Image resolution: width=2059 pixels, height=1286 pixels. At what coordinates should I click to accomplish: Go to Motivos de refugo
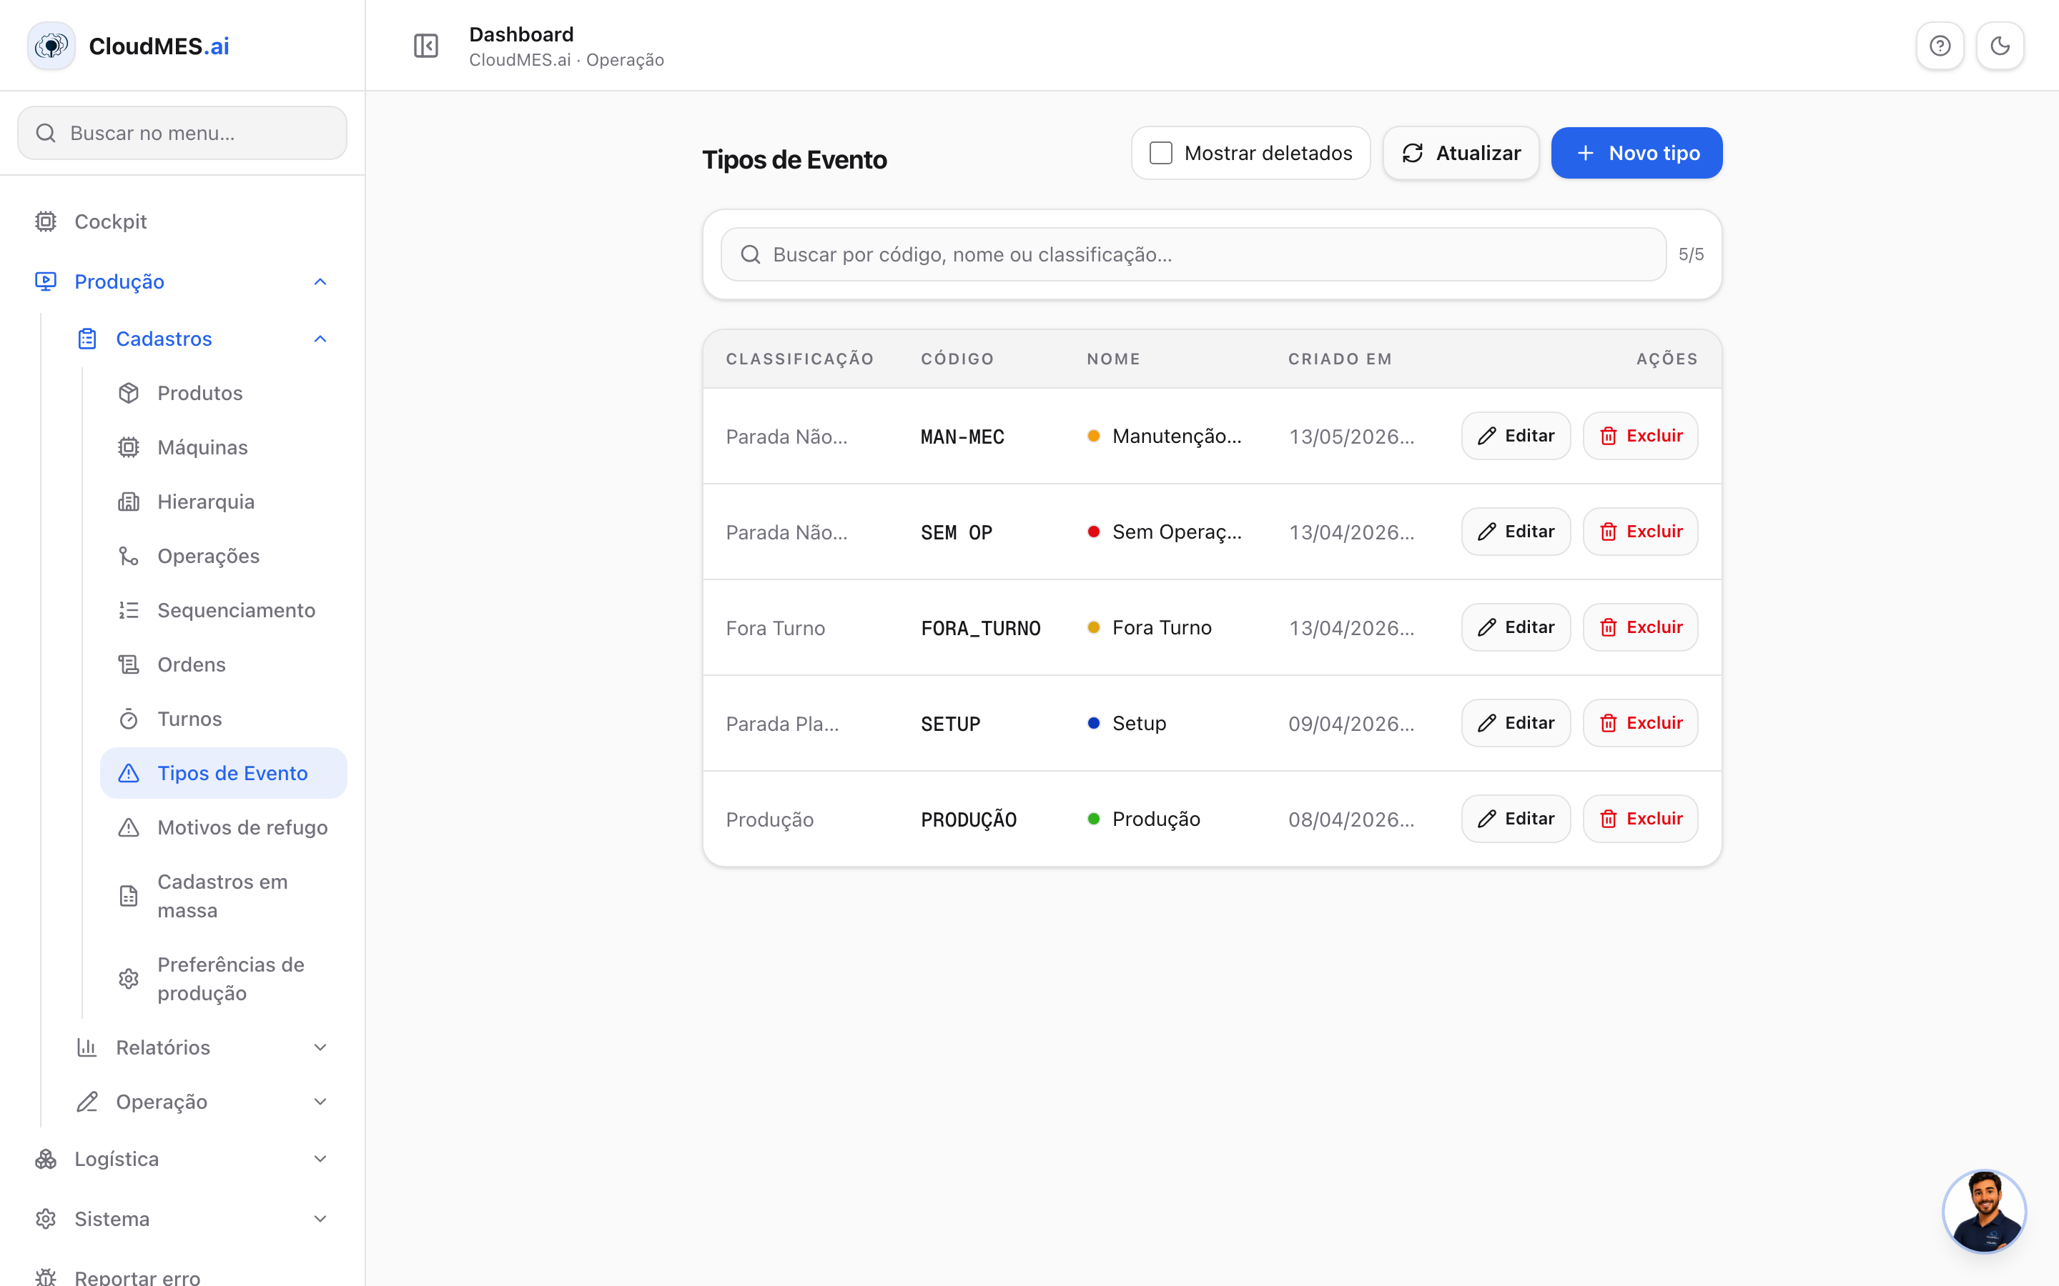click(x=224, y=827)
